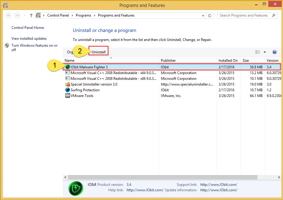Sort by Name column header

111,61
